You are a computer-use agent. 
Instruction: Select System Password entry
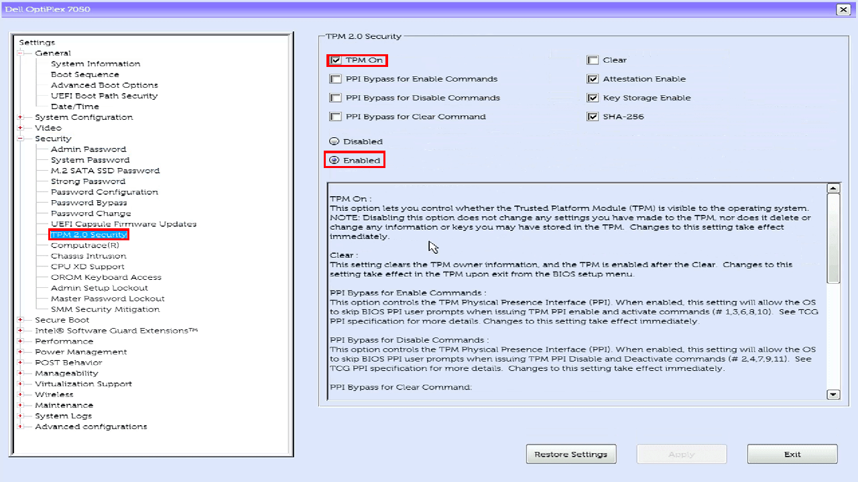pyautogui.click(x=90, y=160)
